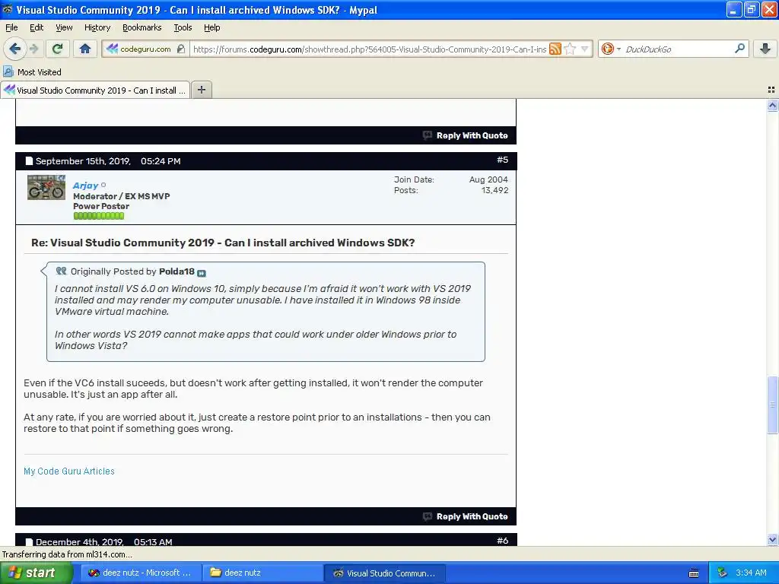Viewport: 779px width, 584px height.
Task: Open the tab groups grid icon
Action: [771, 90]
